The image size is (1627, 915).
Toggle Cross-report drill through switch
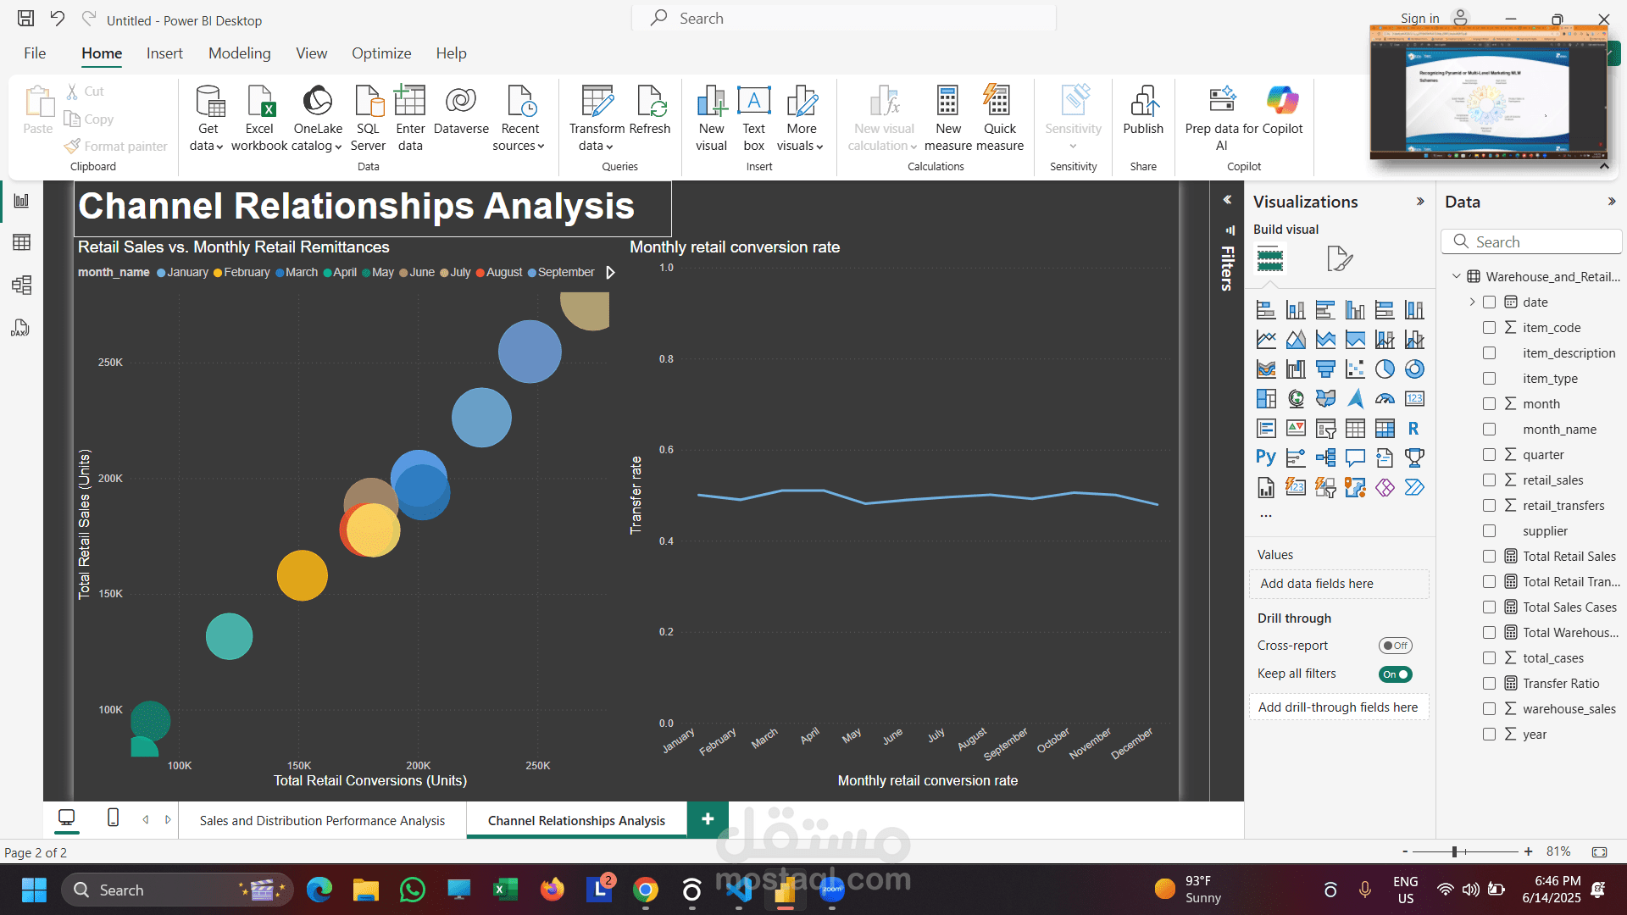(1395, 646)
